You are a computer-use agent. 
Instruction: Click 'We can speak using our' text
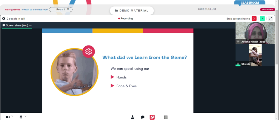pos(130,69)
